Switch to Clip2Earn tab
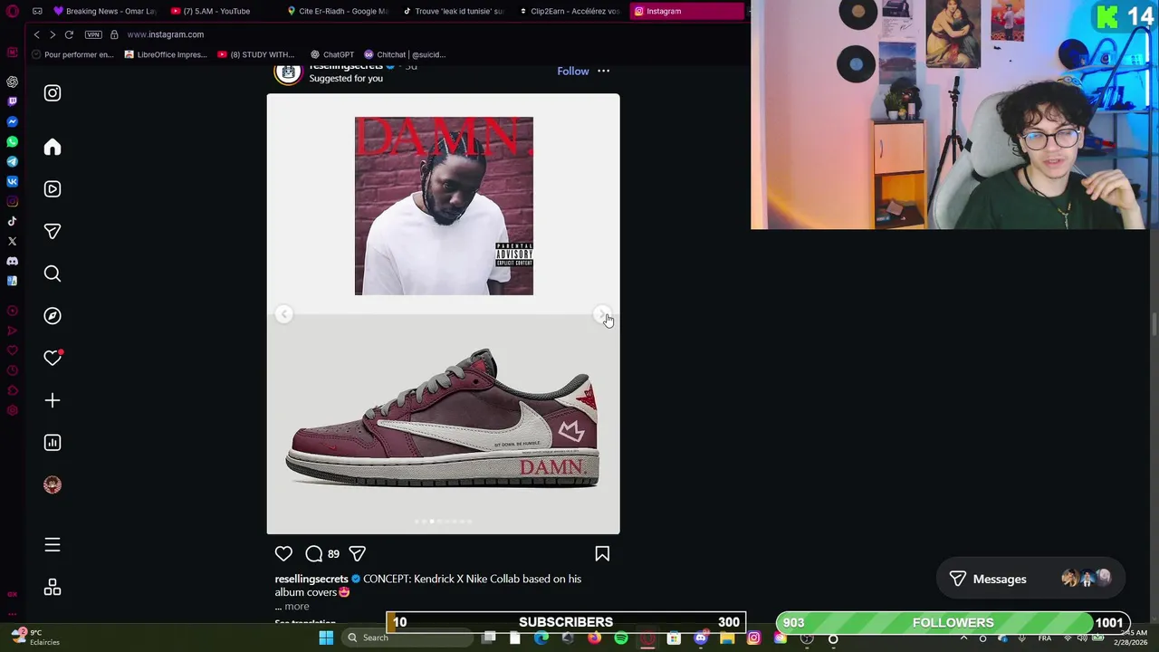 coord(570,11)
